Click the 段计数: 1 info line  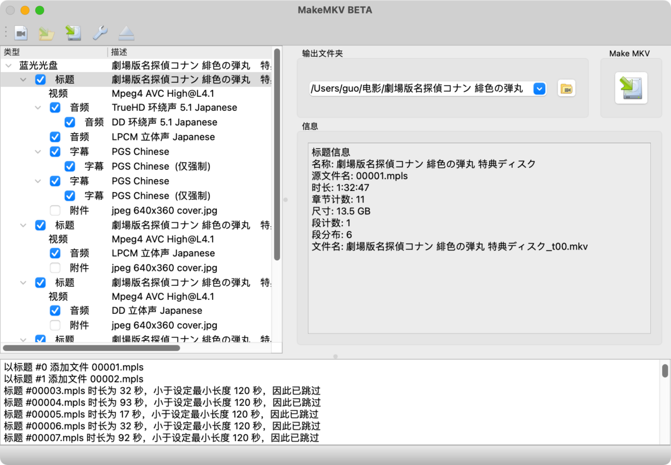[x=331, y=223]
